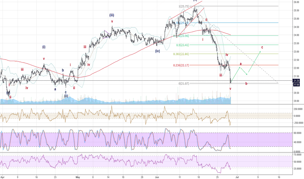This screenshot has height=179, width=304.
Task: Click the 20.00 price axis value
Action: 296,101
